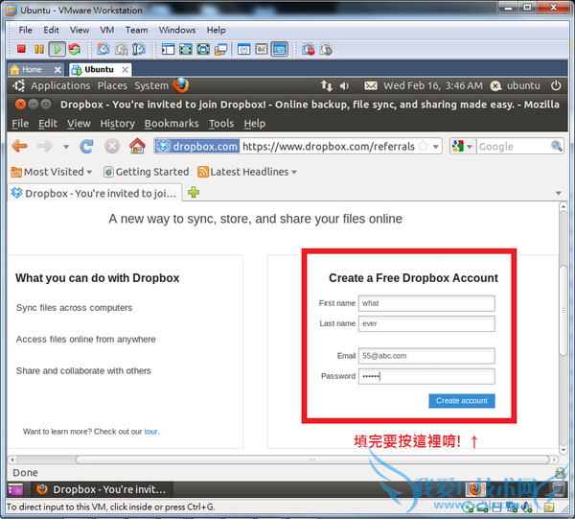The image size is (575, 519).
Task: Select the Dropbox Firefox tab
Action: click(x=94, y=193)
